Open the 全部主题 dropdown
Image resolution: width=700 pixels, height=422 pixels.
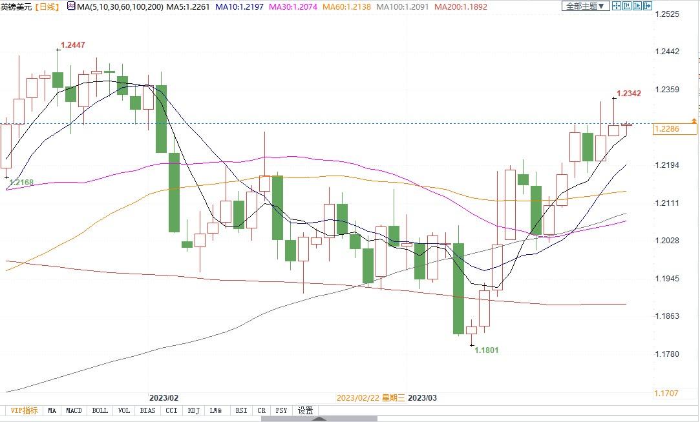(586, 6)
